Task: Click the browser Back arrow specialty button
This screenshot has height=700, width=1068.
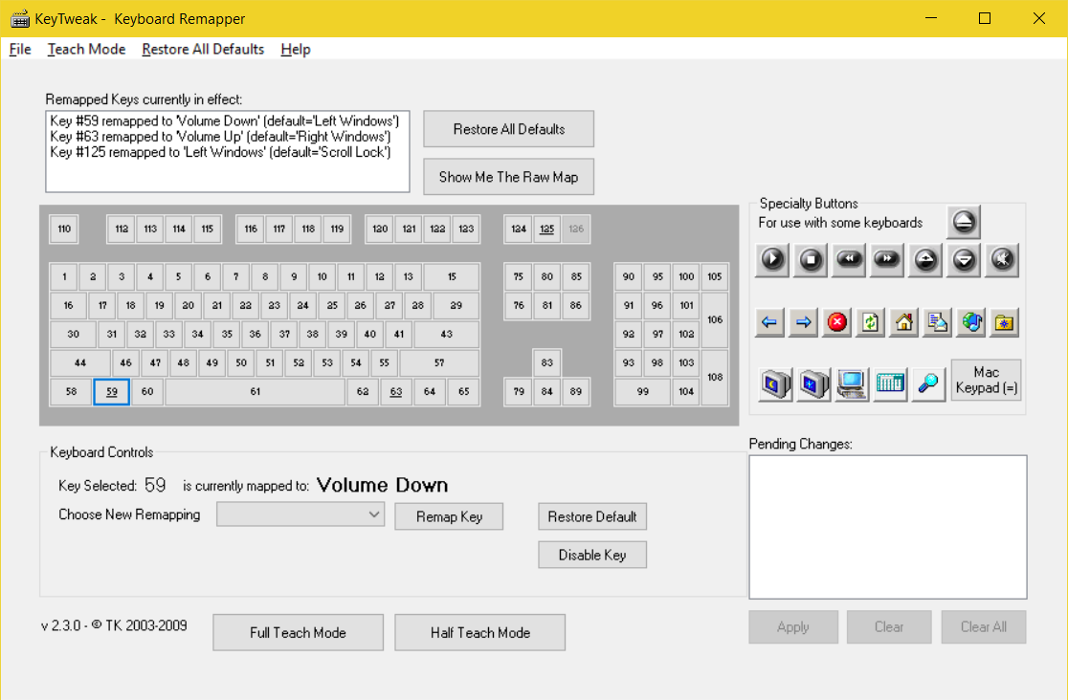Action: [x=769, y=322]
